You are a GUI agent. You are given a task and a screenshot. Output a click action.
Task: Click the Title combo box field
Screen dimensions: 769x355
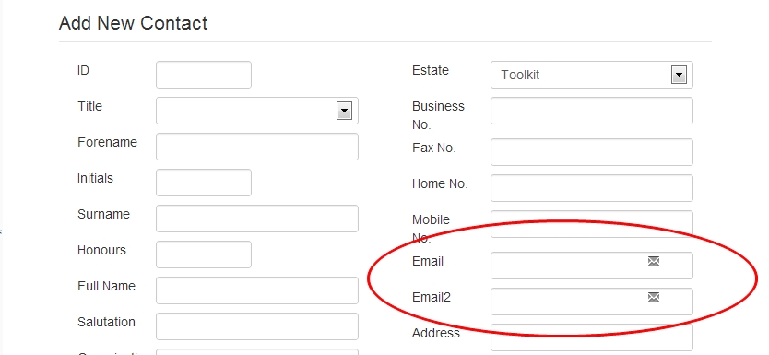(x=257, y=111)
